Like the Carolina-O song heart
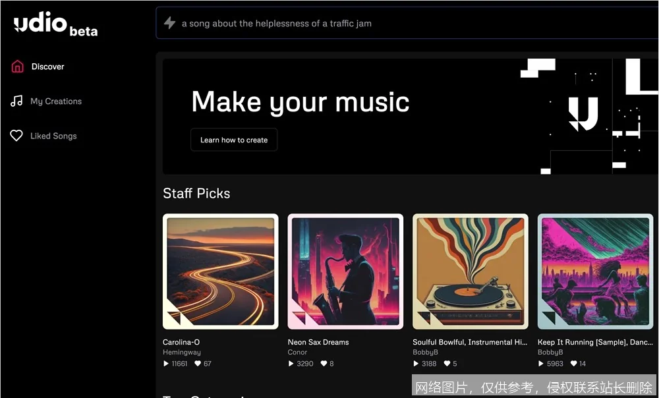This screenshot has width=659, height=398. tap(198, 364)
